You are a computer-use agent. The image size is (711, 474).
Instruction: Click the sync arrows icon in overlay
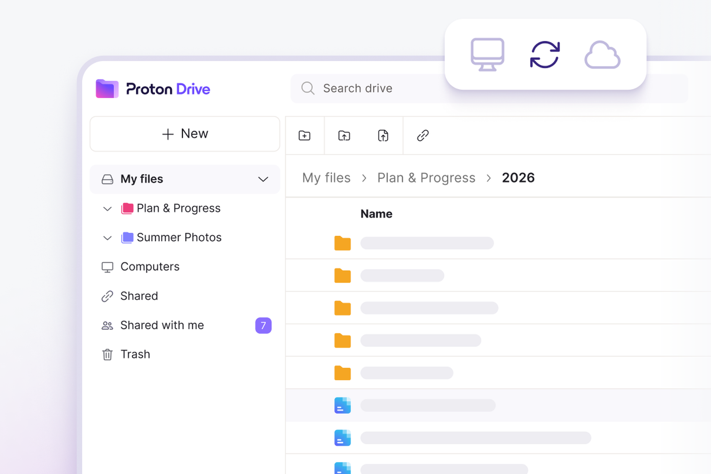(x=545, y=55)
